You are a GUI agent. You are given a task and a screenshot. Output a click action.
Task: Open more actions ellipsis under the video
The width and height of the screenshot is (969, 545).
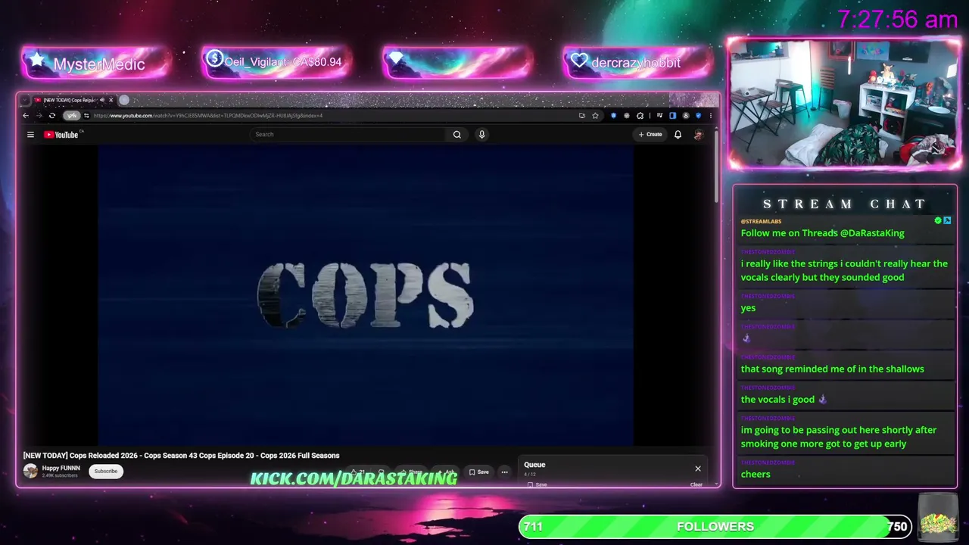[504, 472]
